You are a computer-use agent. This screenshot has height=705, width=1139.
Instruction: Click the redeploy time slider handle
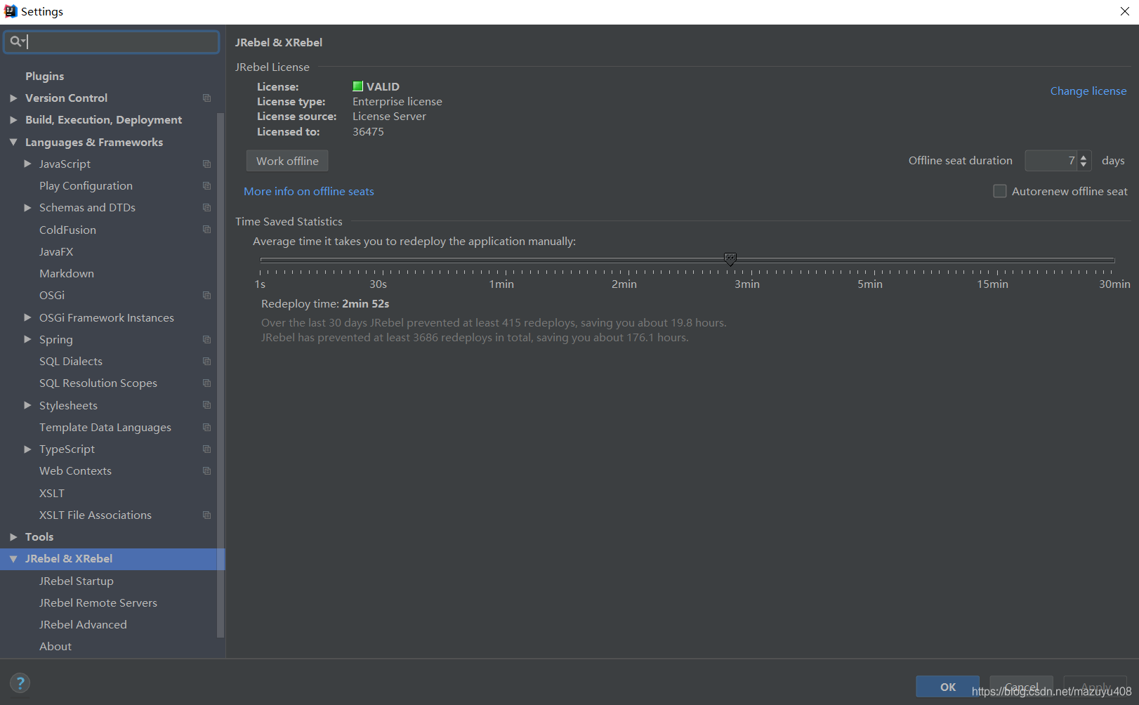coord(730,259)
